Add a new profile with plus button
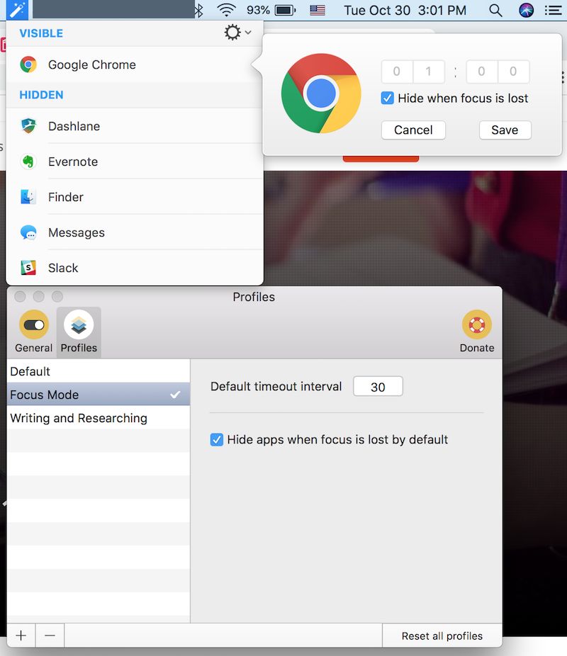 point(21,635)
